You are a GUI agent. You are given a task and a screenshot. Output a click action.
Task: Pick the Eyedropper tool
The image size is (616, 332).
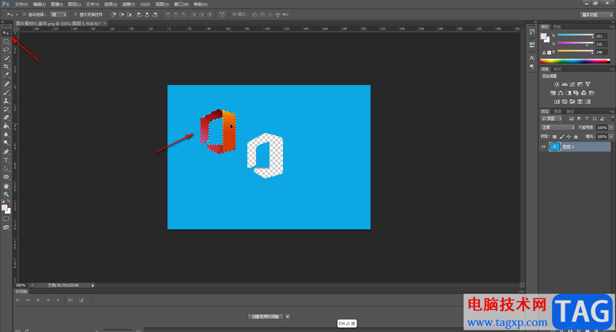coord(6,75)
